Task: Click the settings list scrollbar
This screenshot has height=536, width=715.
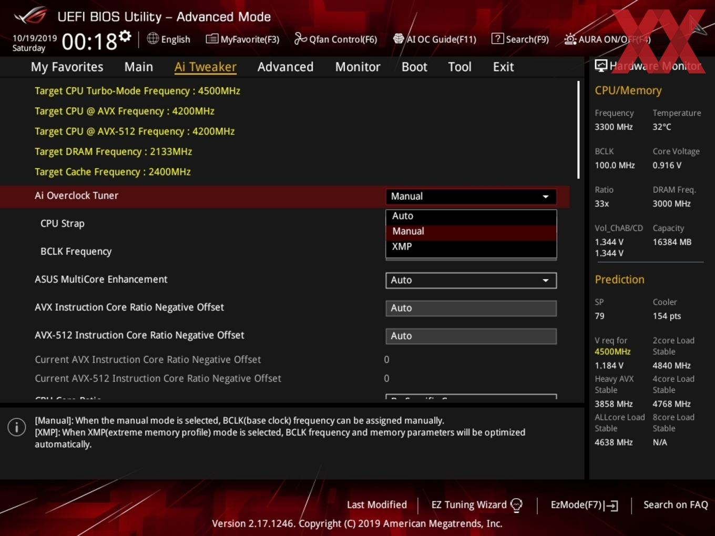Action: tap(578, 129)
